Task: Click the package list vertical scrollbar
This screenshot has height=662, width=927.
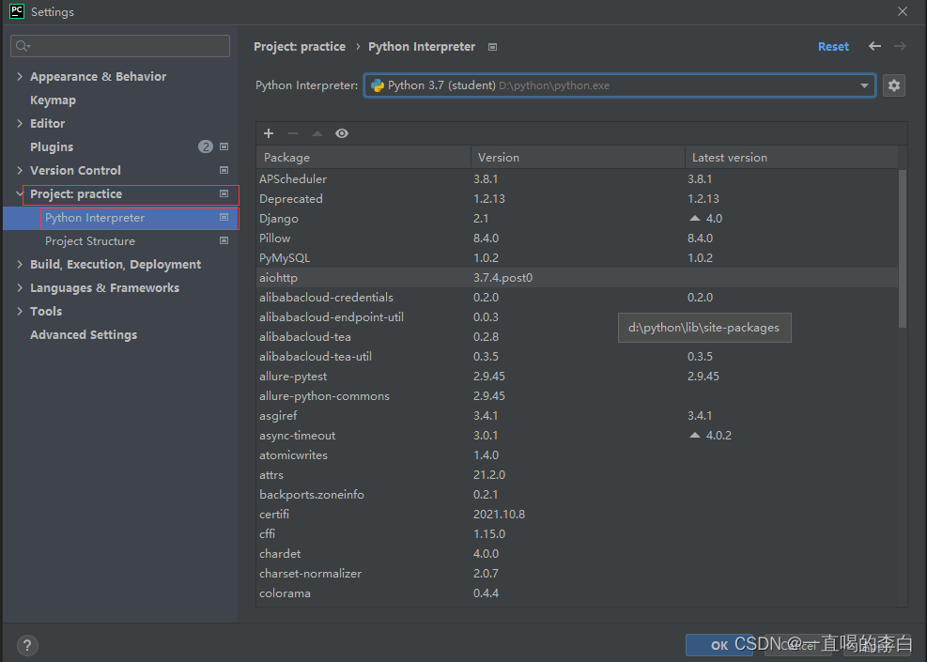Action: (903, 248)
